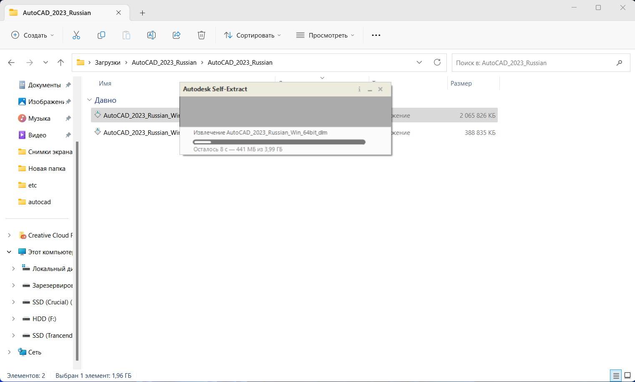Collapse the Этот компьютер tree node
635x382 pixels.
[9, 252]
